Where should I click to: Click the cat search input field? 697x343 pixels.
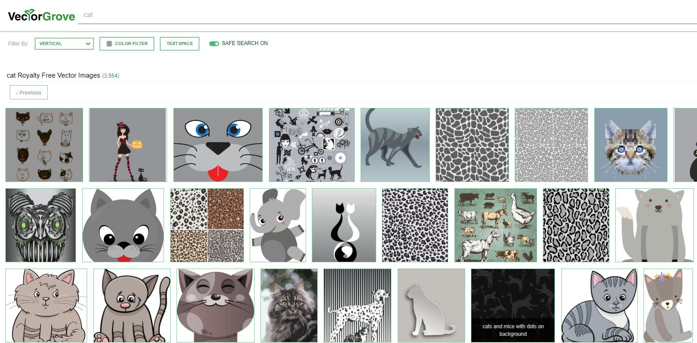coord(384,15)
